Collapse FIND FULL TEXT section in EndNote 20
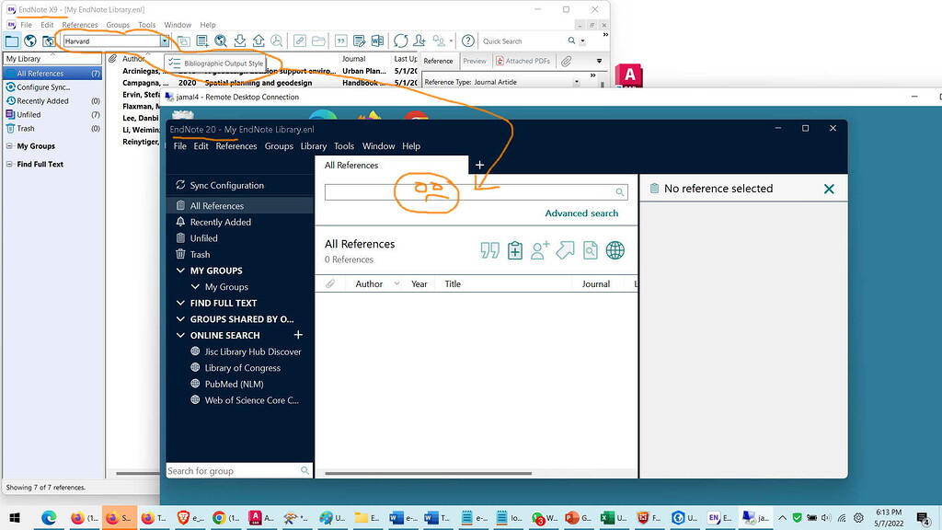Image resolution: width=942 pixels, height=530 pixels. 180,303
